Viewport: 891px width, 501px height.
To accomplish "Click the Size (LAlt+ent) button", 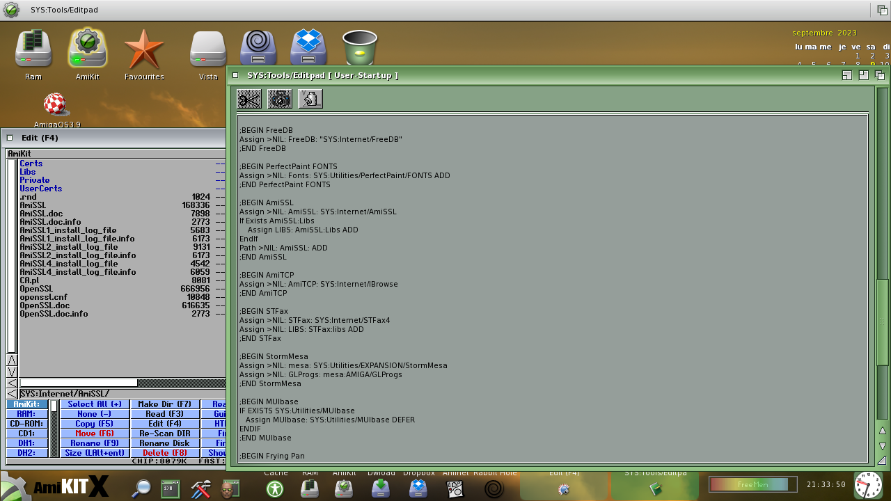I will pyautogui.click(x=95, y=453).
